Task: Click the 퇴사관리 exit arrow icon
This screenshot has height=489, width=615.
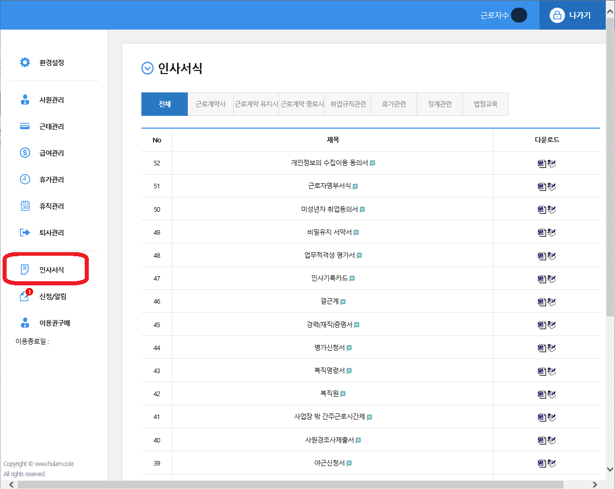Action: pyautogui.click(x=24, y=232)
